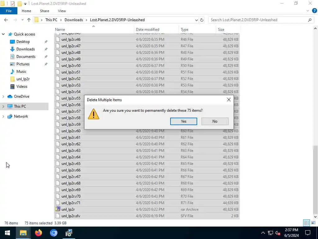Close the Delete Multiple Items dialog

[x=229, y=100]
